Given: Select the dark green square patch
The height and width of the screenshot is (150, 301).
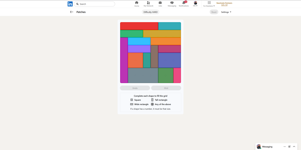Looking at the screenshot, I should (x=166, y=75).
